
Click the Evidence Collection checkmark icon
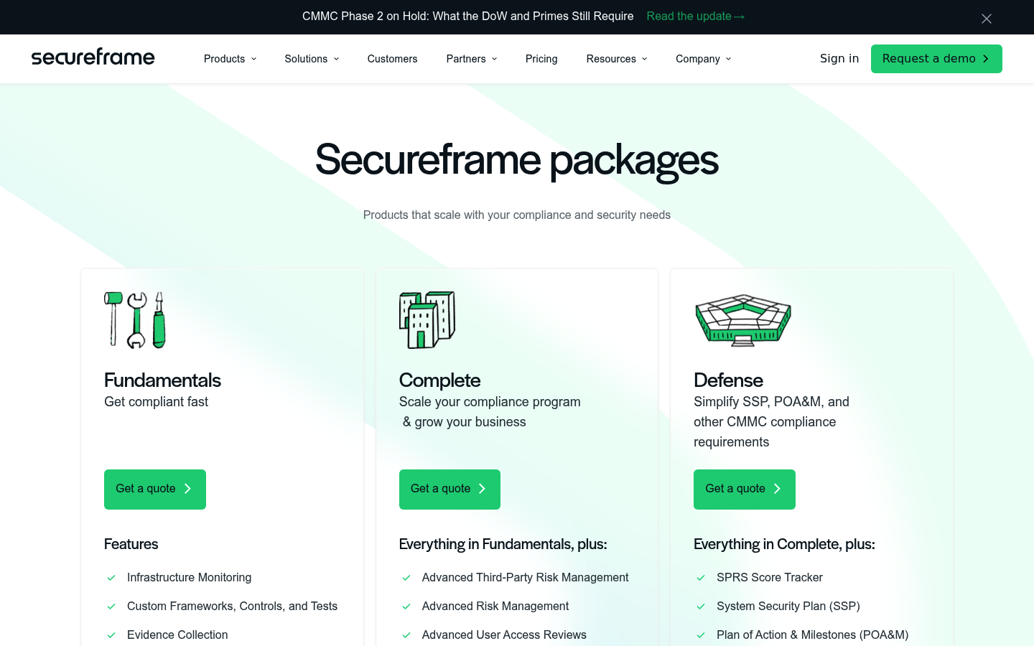(111, 635)
